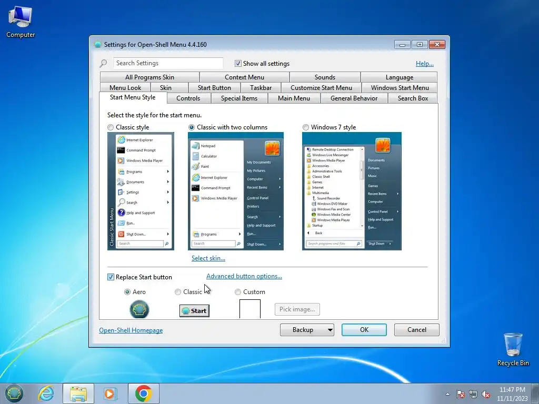Go to the Menu Look tab
This screenshot has height=404, width=539.
[x=125, y=88]
